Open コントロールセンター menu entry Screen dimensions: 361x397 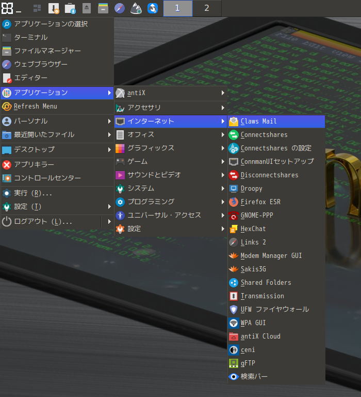point(57,178)
